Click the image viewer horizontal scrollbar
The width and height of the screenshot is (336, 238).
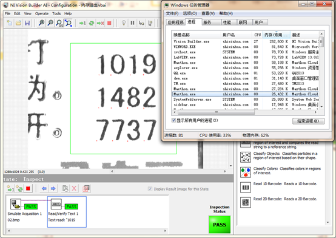169,171
